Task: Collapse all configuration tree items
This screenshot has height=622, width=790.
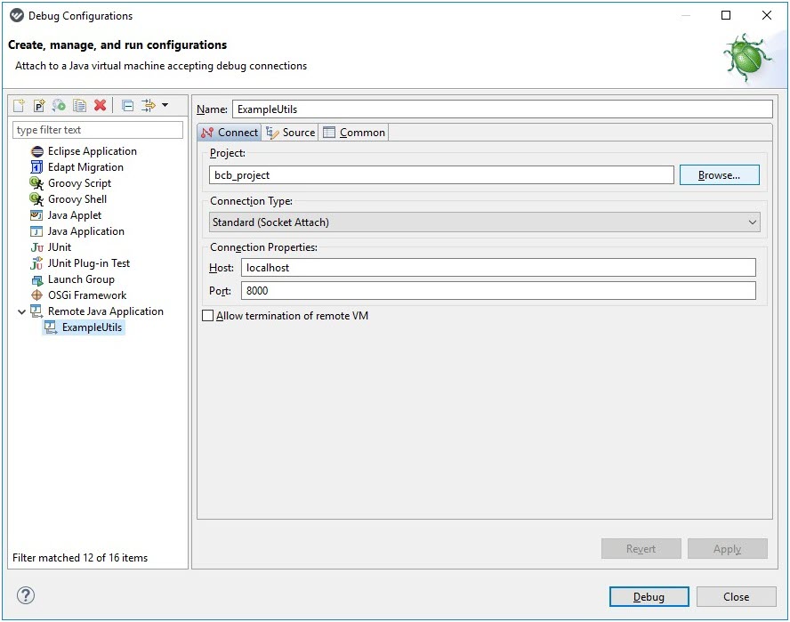Action: (128, 105)
